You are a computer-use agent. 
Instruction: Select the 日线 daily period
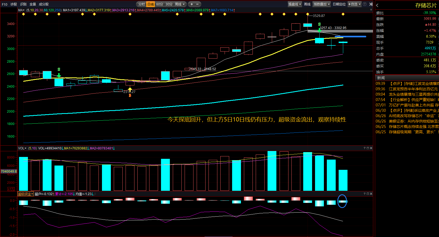(x=151, y=4)
